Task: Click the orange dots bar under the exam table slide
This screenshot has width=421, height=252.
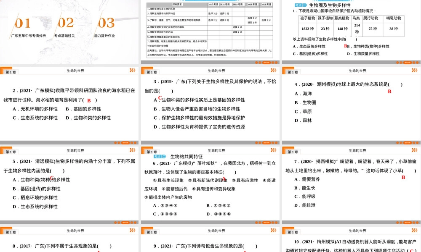Action: click(266, 63)
